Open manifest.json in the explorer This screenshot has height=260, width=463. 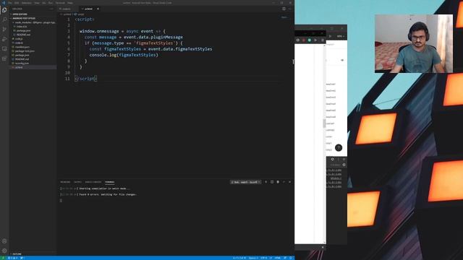(x=22, y=47)
